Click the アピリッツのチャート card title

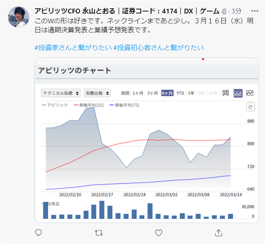[x=75, y=70]
